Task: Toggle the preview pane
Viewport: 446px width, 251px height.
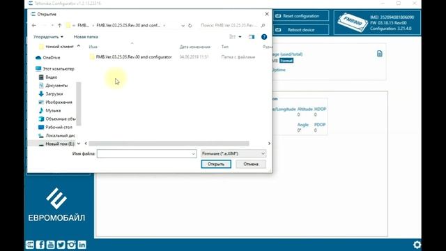Action: coord(252,37)
